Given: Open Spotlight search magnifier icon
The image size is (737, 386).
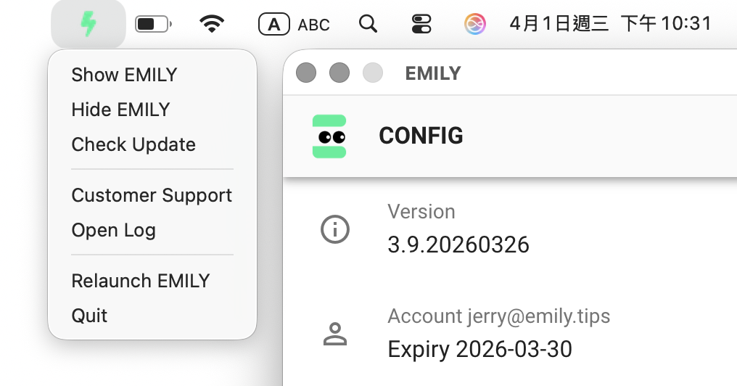Looking at the screenshot, I should [368, 25].
